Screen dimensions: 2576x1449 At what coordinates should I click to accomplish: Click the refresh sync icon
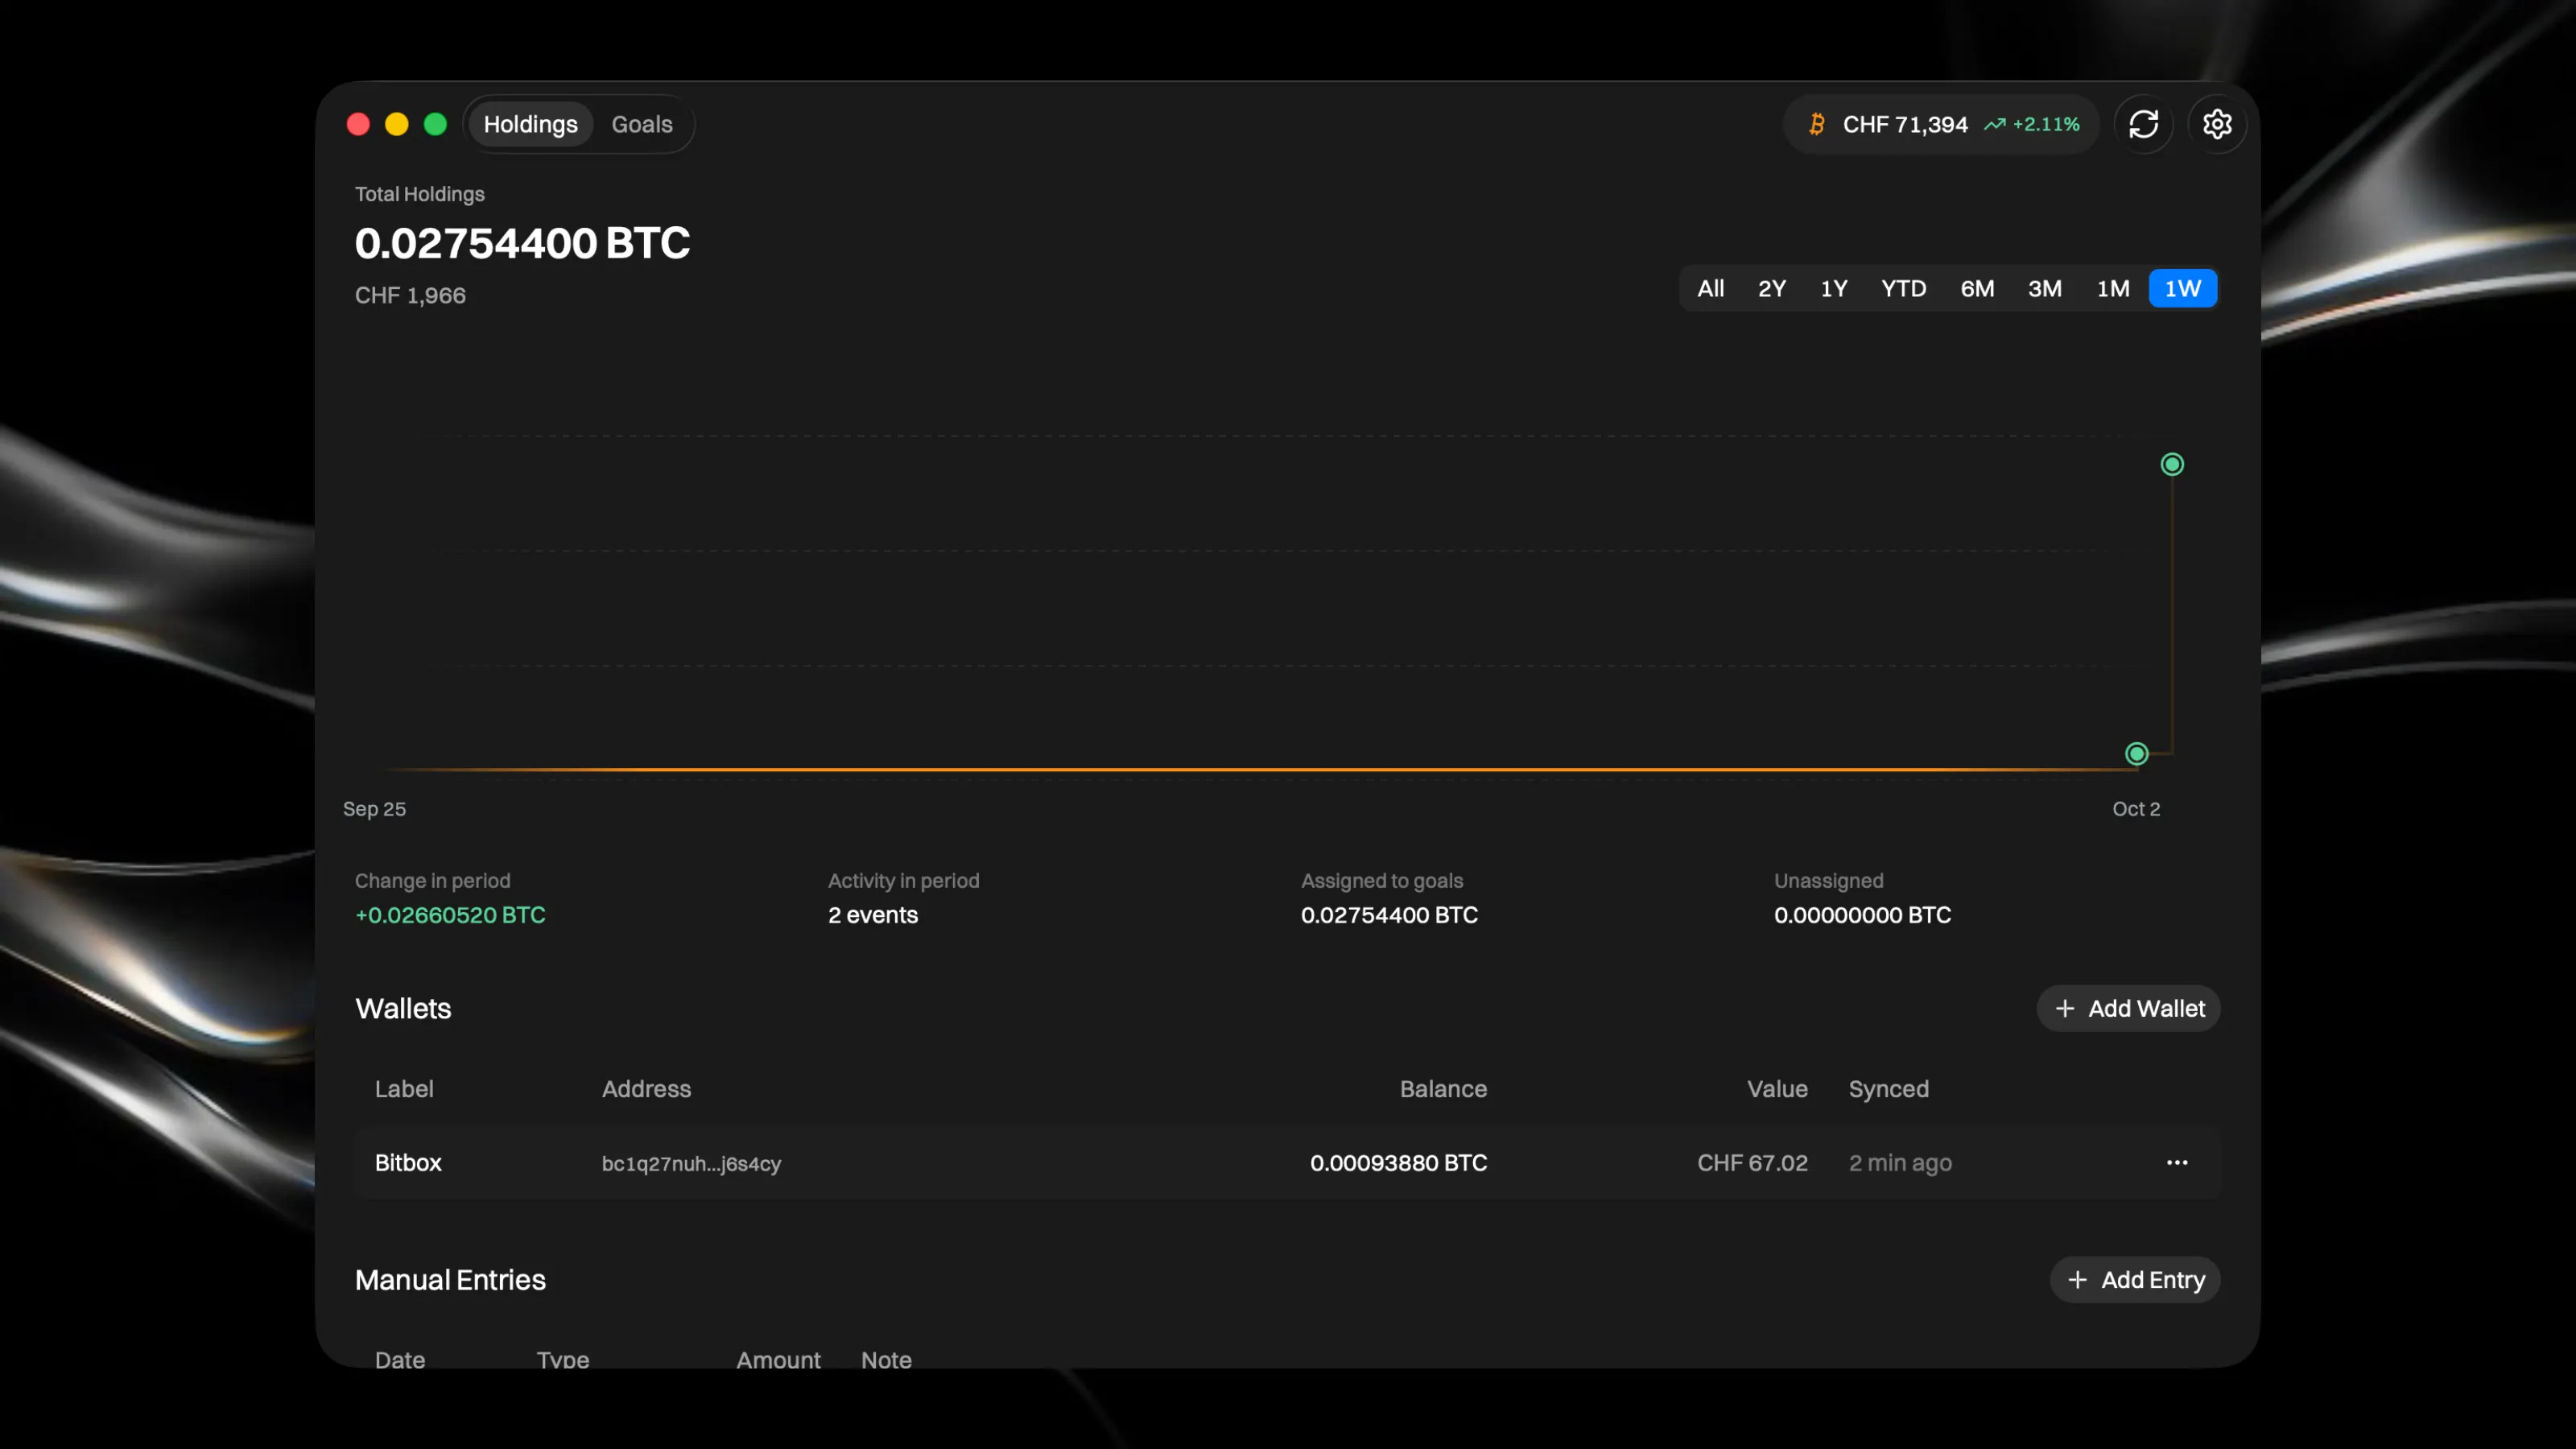(x=2143, y=124)
